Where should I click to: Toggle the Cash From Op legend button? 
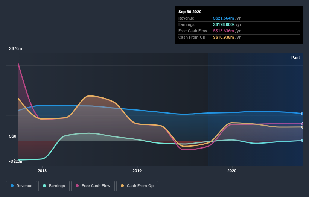[x=137, y=186]
